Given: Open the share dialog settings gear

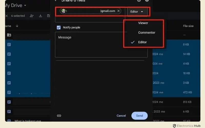Looking at the screenshot, I should (147, 1).
